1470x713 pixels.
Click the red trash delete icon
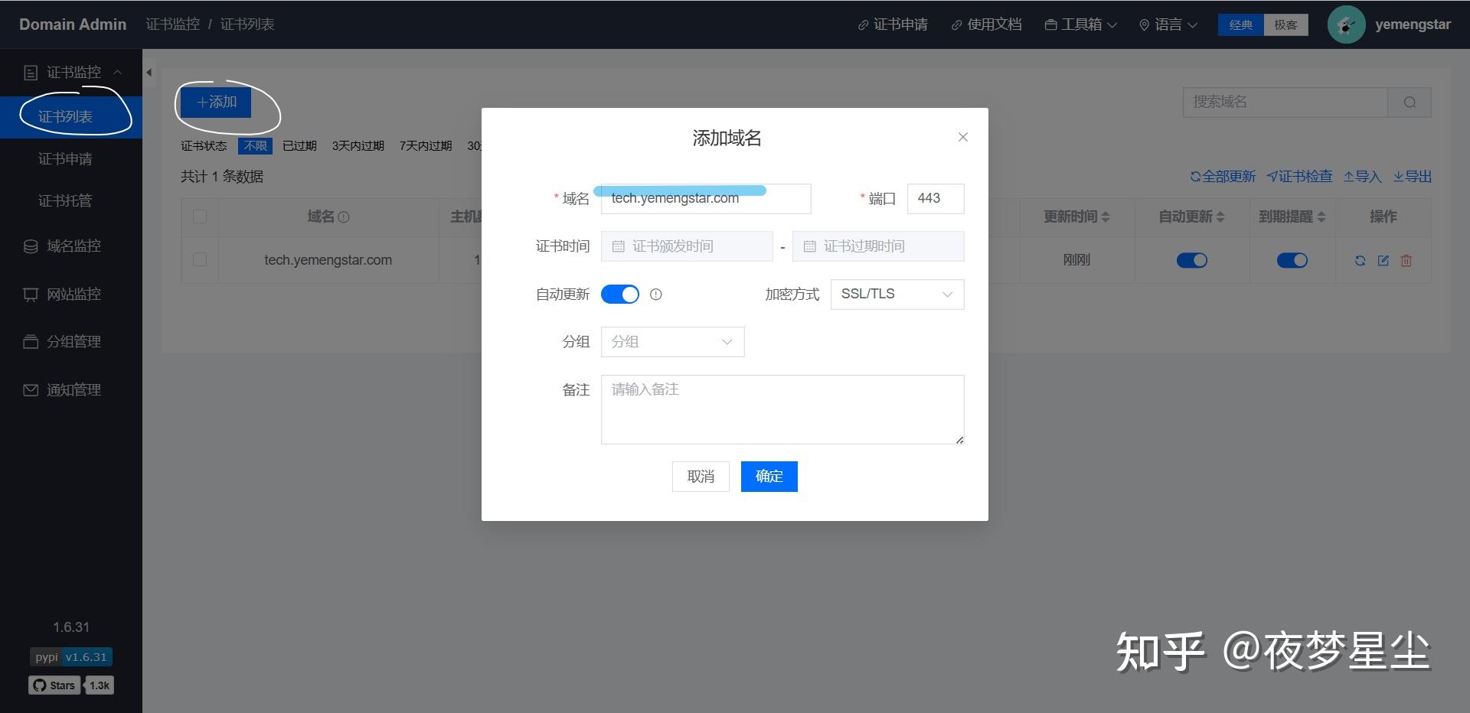click(1406, 261)
